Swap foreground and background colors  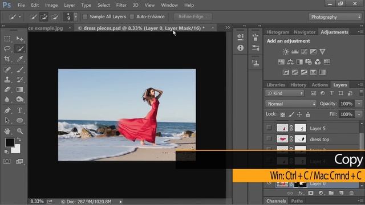[19, 139]
